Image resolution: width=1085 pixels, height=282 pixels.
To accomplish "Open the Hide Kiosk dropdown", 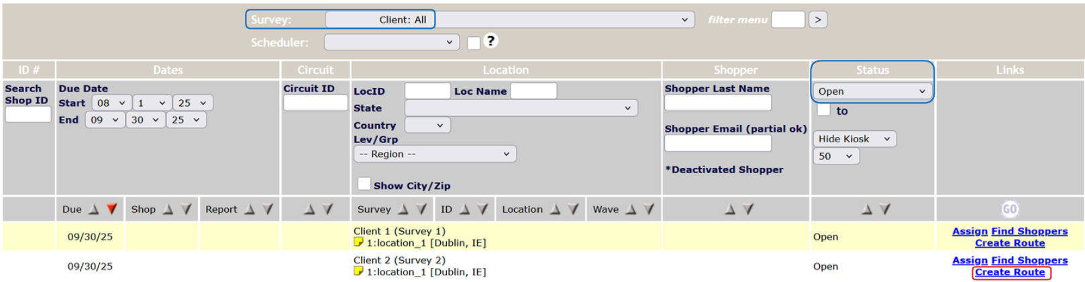I will click(x=855, y=139).
